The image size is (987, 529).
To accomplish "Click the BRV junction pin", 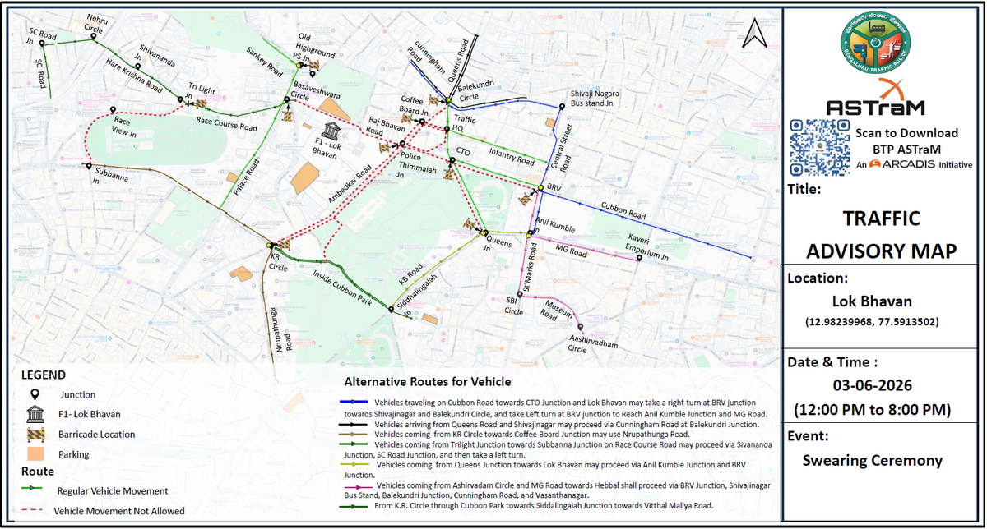I will (540, 190).
